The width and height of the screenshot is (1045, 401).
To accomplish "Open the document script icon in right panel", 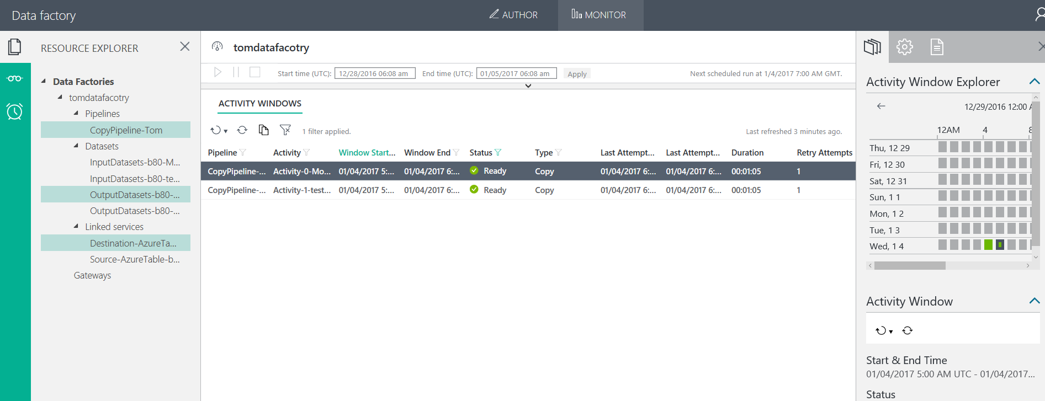I will pos(937,47).
